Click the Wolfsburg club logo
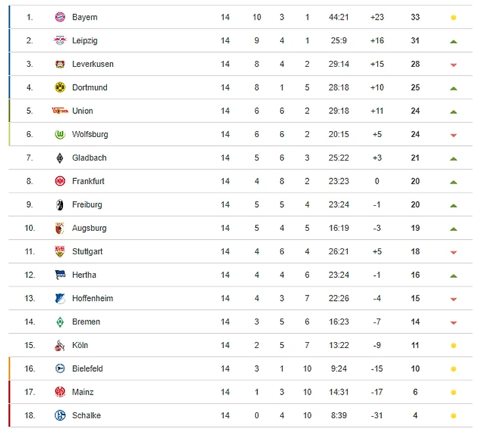This screenshot has width=479, height=428. click(x=60, y=134)
